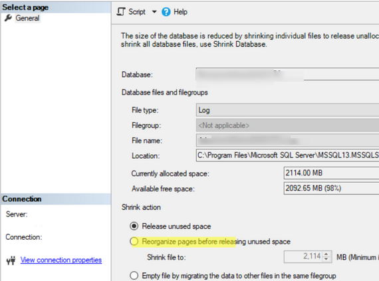Image resolution: width=379 pixels, height=281 pixels.
Task: Click the connection properties plug icon
Action: tap(11, 260)
